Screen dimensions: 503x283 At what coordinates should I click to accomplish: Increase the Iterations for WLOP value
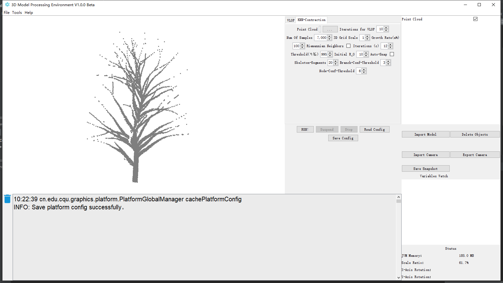click(x=386, y=28)
